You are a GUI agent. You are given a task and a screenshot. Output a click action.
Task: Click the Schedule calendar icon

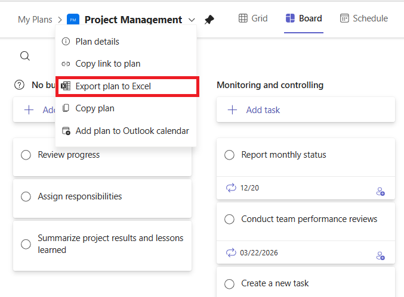(344, 18)
